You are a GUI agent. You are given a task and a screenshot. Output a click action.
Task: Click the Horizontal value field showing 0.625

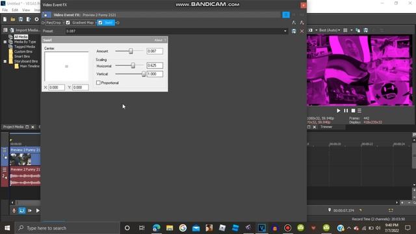point(155,66)
